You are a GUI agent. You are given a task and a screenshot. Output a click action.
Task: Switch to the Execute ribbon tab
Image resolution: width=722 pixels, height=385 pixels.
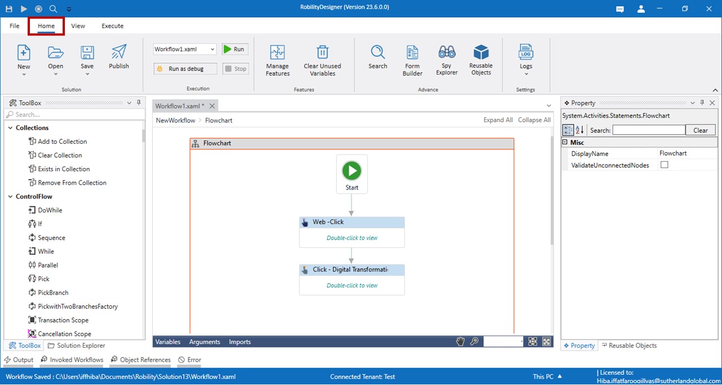coord(112,26)
